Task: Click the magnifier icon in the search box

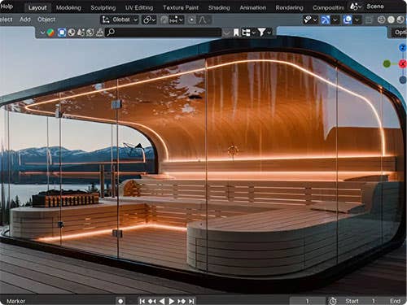Action: pos(111,33)
